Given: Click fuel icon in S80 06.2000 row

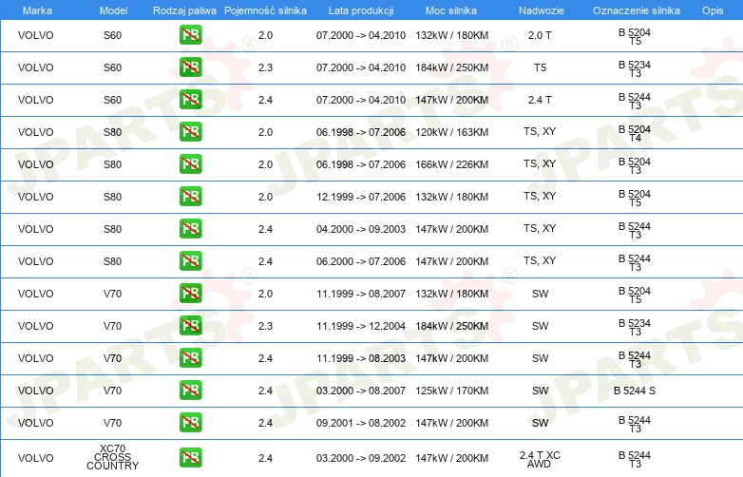Looking at the screenshot, I should coord(190,260).
